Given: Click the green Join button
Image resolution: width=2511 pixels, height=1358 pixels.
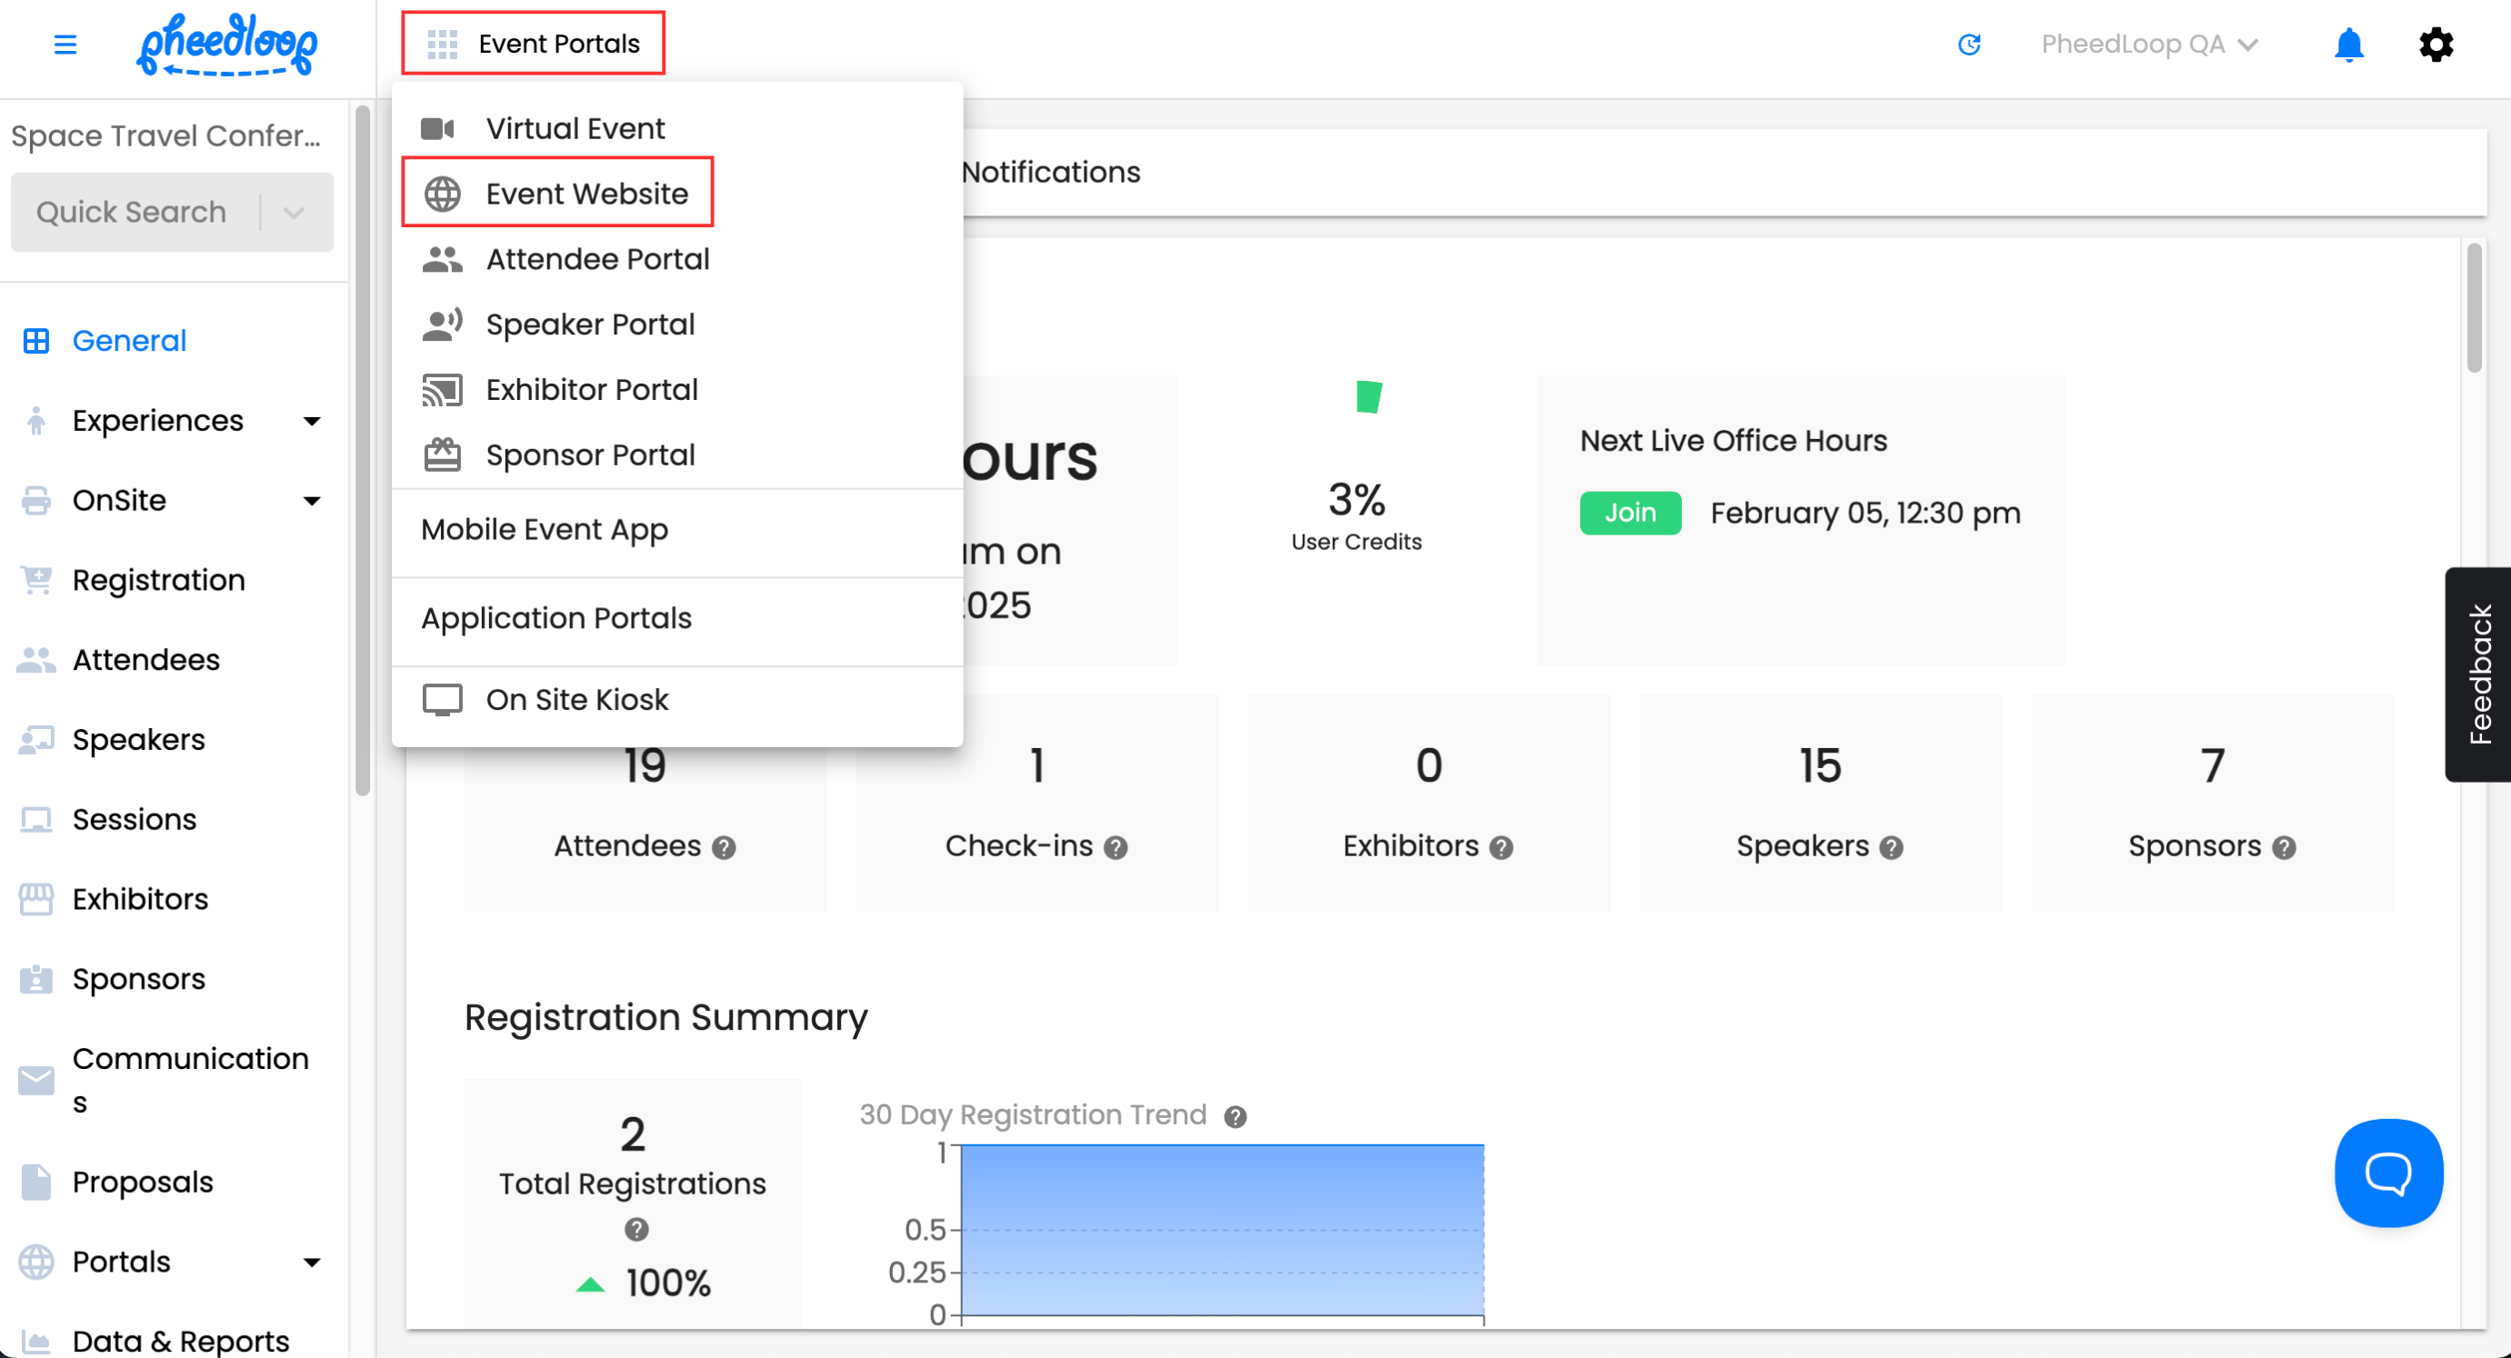Looking at the screenshot, I should (1629, 512).
